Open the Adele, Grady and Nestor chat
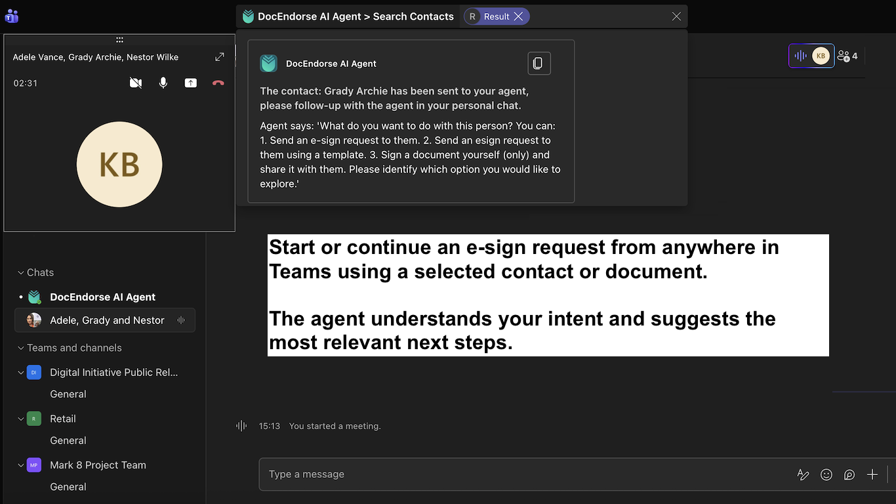 coord(105,320)
